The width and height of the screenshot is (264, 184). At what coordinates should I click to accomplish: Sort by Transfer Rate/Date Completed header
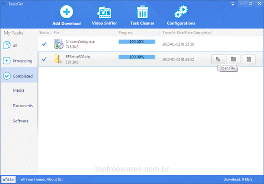click(x=187, y=33)
